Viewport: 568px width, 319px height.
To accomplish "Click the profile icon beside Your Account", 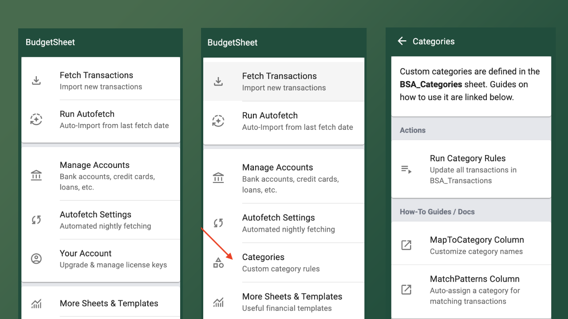I will (x=36, y=259).
